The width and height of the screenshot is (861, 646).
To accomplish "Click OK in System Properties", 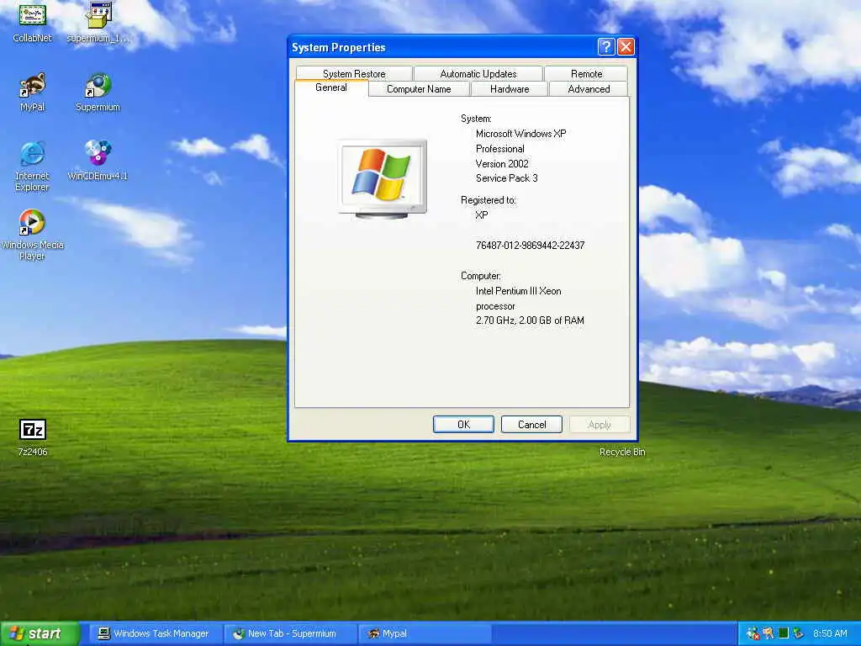I will [463, 424].
